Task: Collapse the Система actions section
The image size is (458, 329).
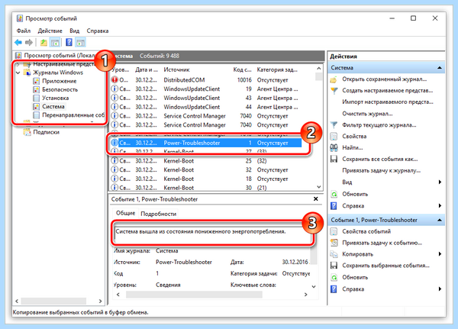Action: 440,68
